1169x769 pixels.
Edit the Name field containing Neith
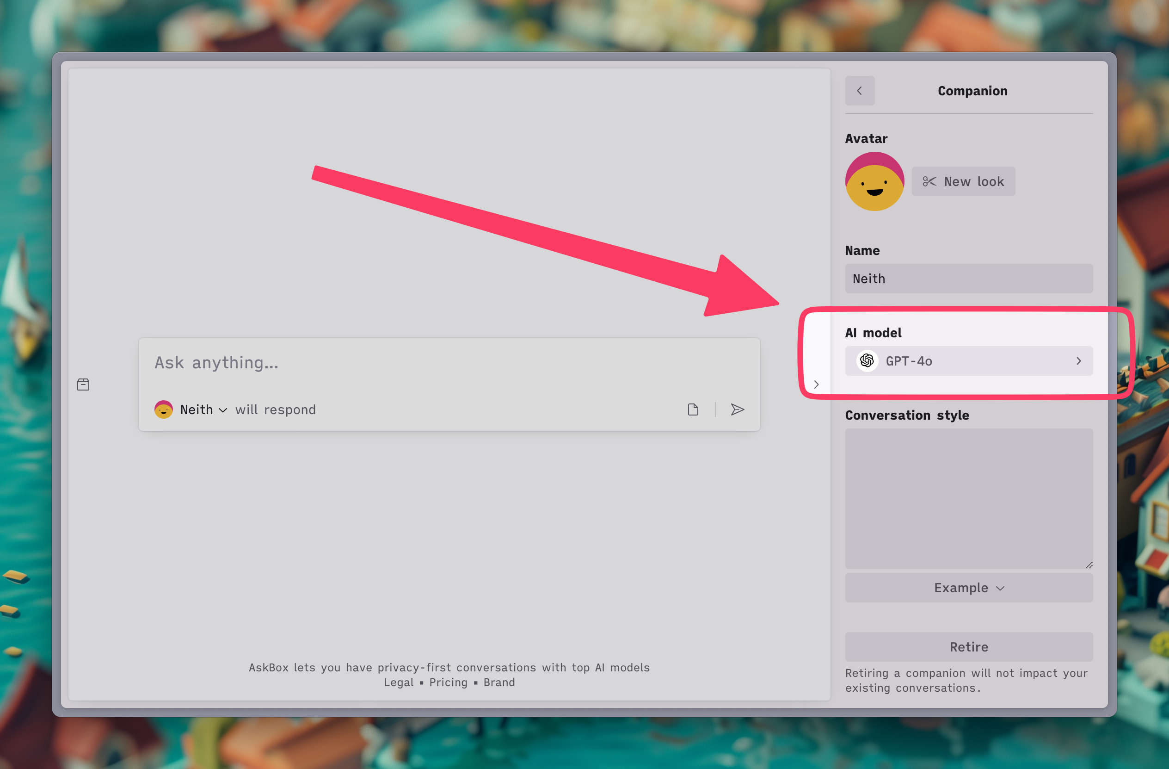click(969, 279)
